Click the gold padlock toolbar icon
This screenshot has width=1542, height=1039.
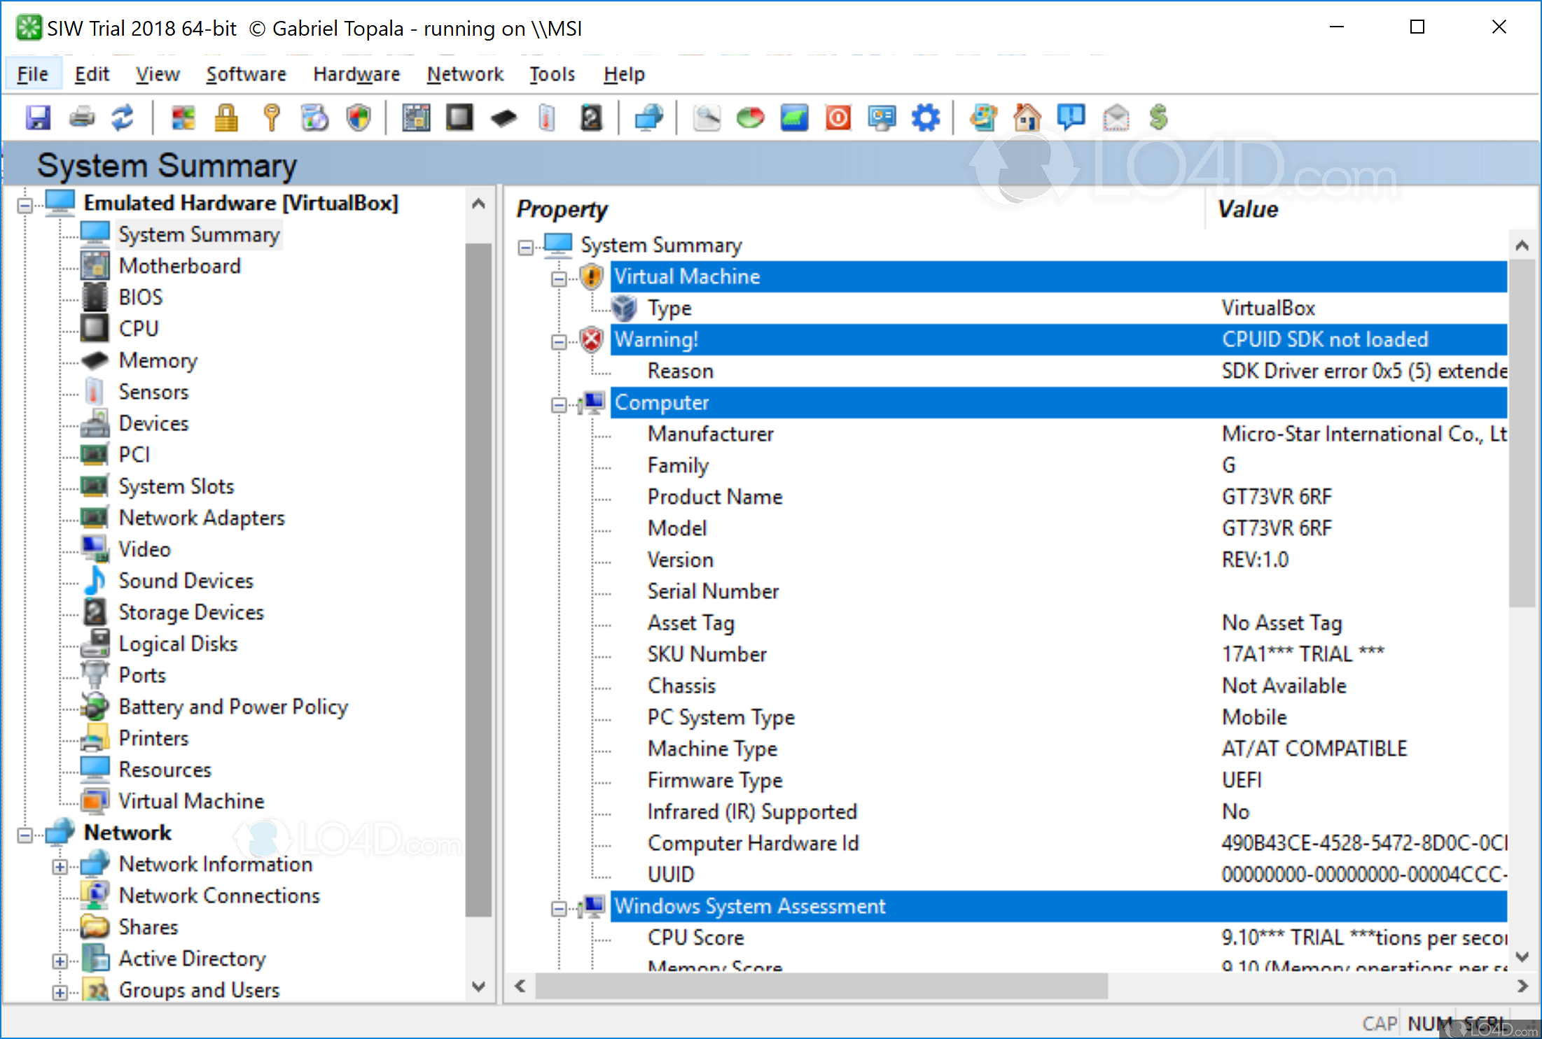226,118
